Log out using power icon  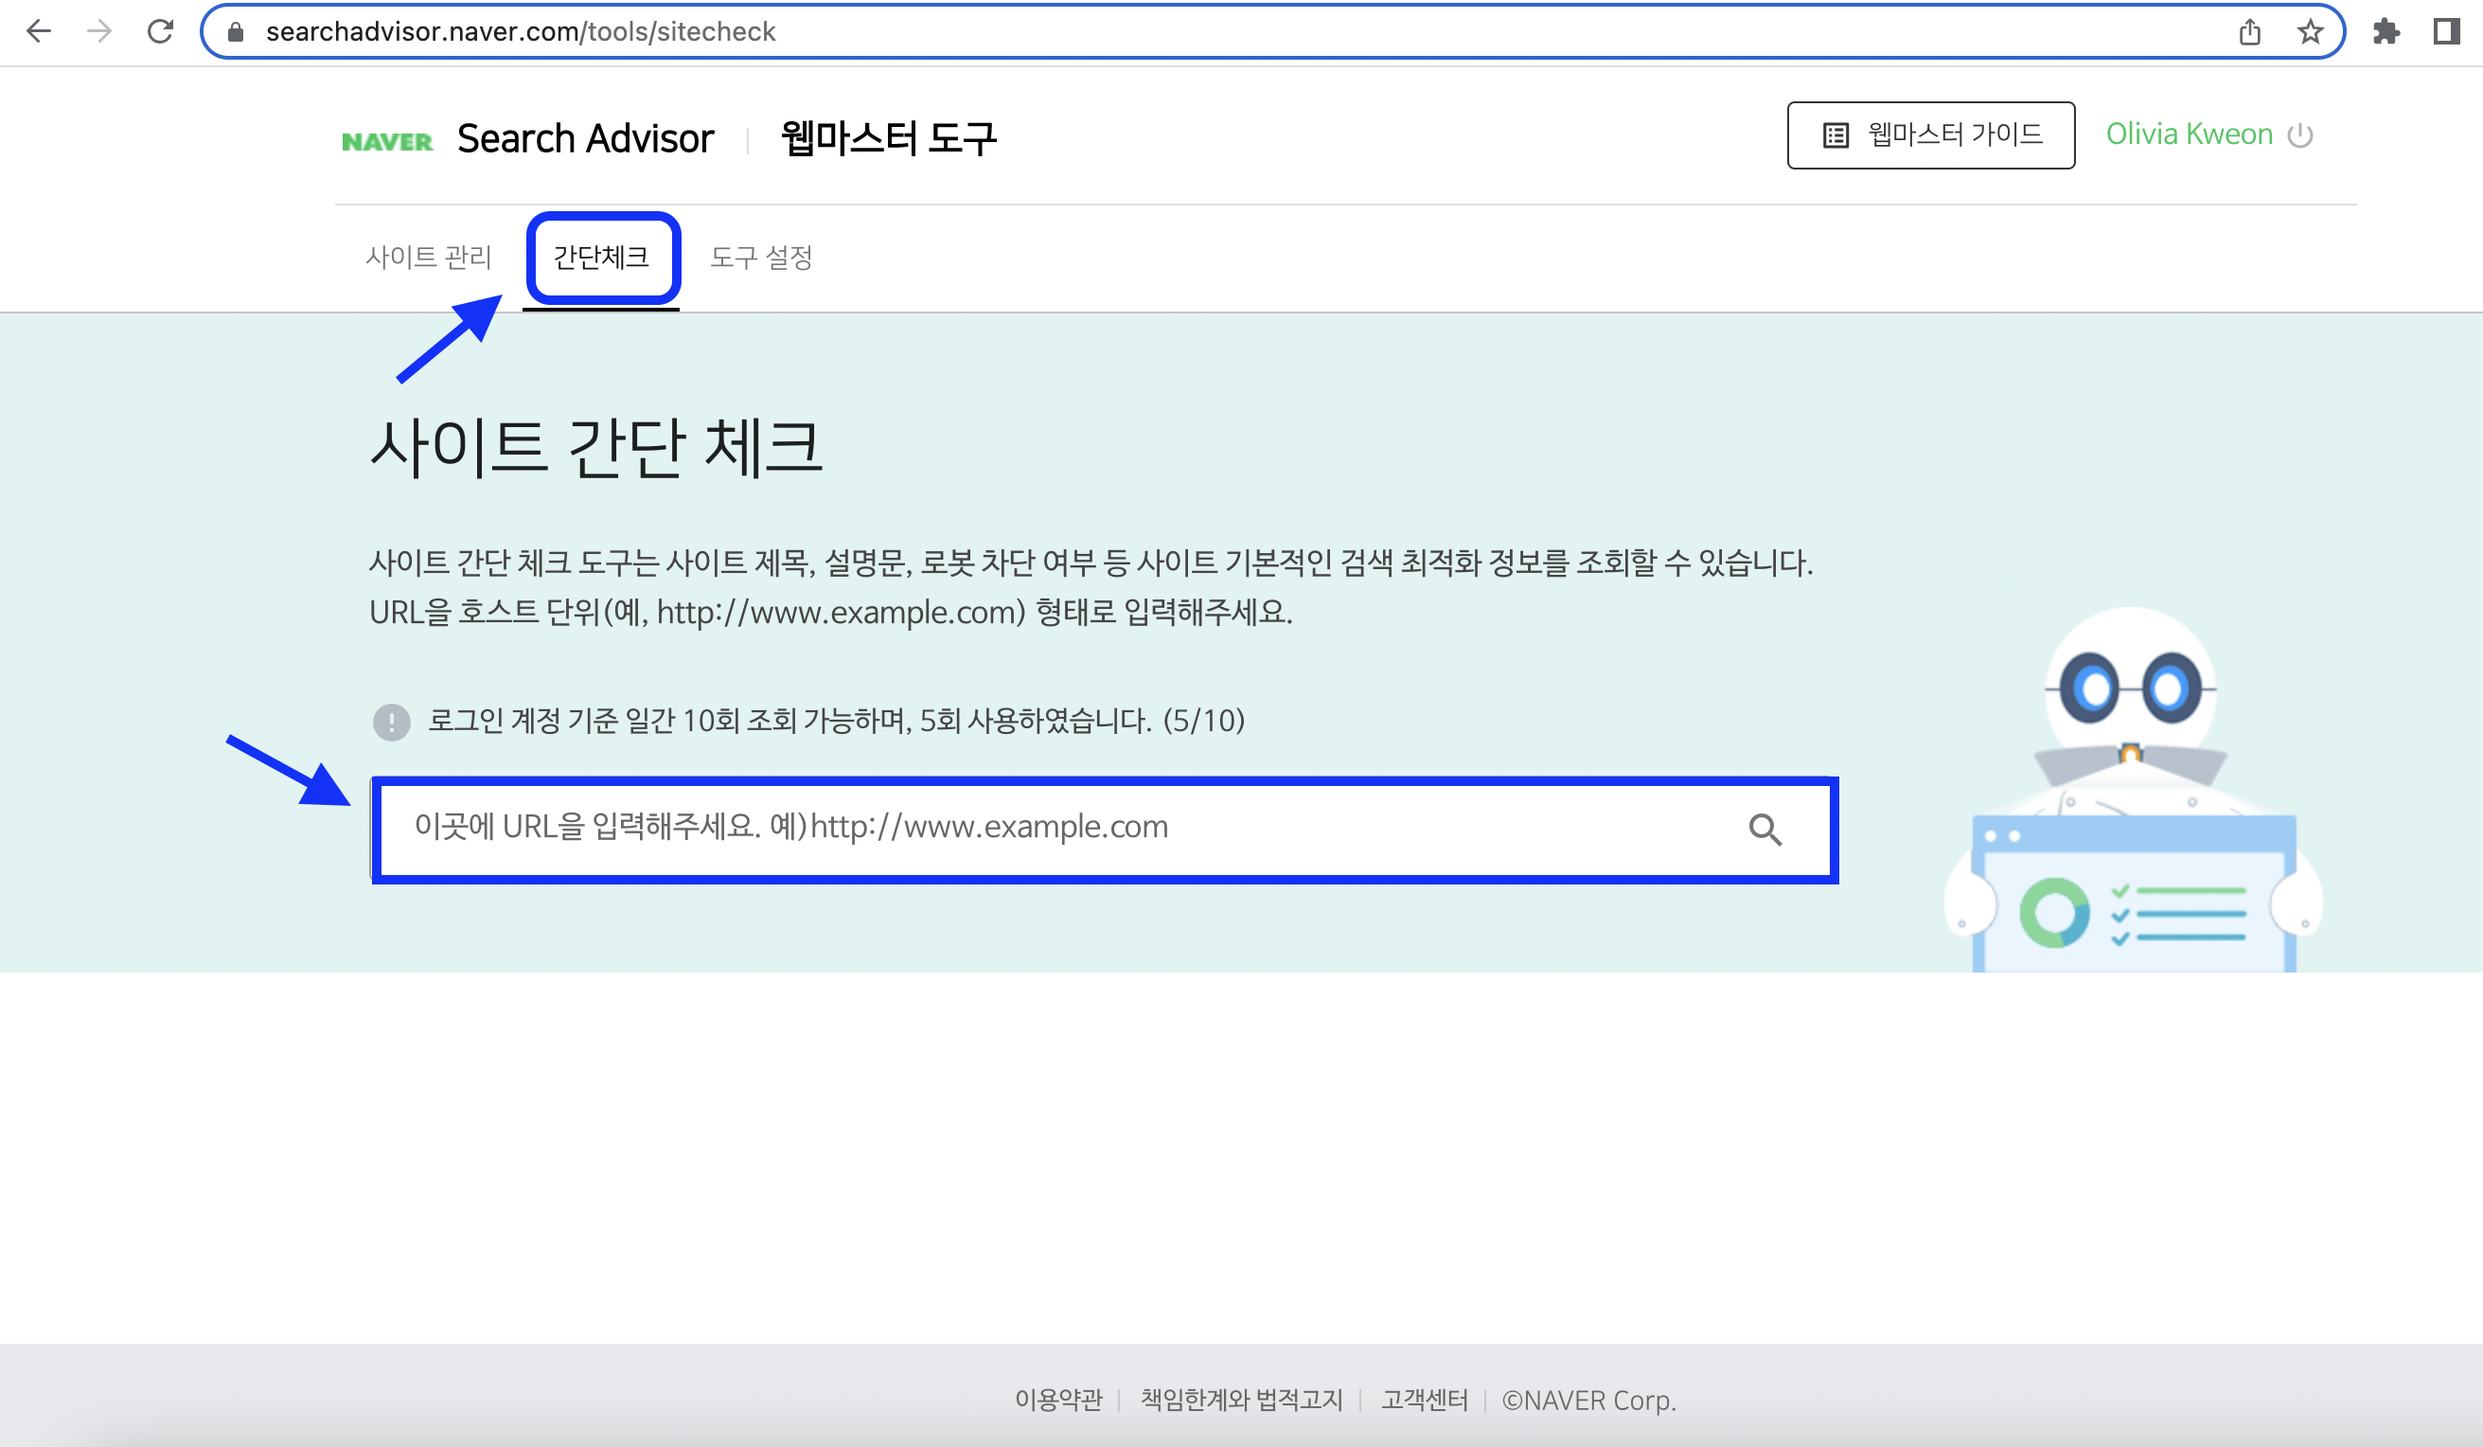(x=2299, y=135)
